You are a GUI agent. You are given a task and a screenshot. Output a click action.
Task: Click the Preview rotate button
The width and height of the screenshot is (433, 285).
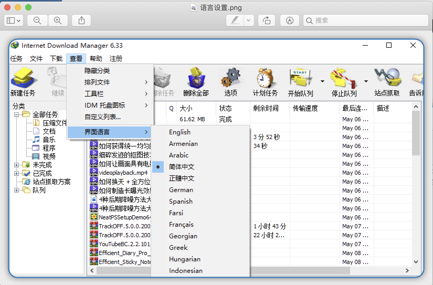pyautogui.click(x=267, y=20)
